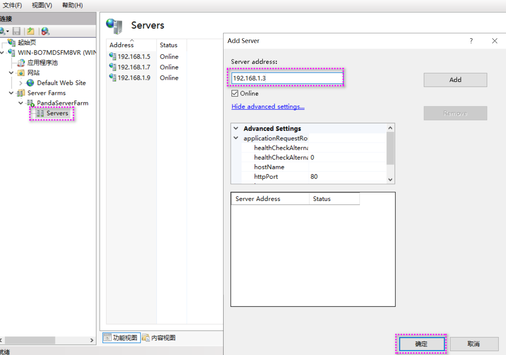Image resolution: width=506 pixels, height=355 pixels.
Task: Click the advanced settings scroll up arrow
Action: pos(390,128)
